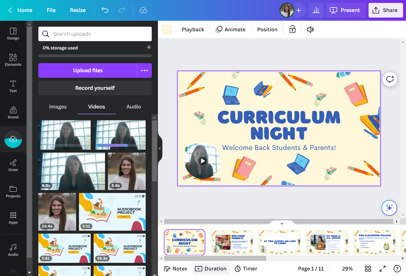The width and height of the screenshot is (406, 276).
Task: Toggle the Duration view
Action: pyautogui.click(x=211, y=269)
